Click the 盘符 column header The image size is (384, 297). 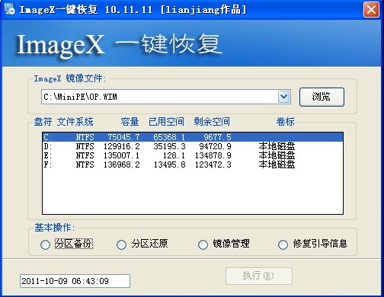click(x=43, y=122)
